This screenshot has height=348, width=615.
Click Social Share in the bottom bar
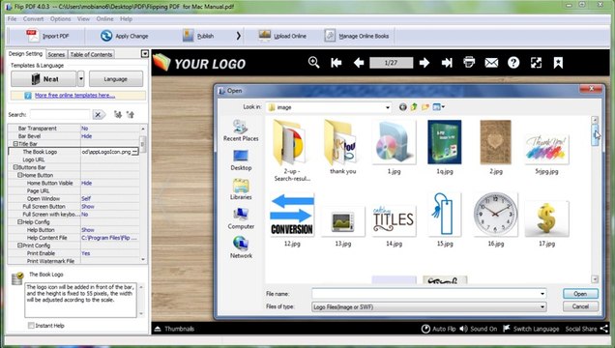pos(587,329)
